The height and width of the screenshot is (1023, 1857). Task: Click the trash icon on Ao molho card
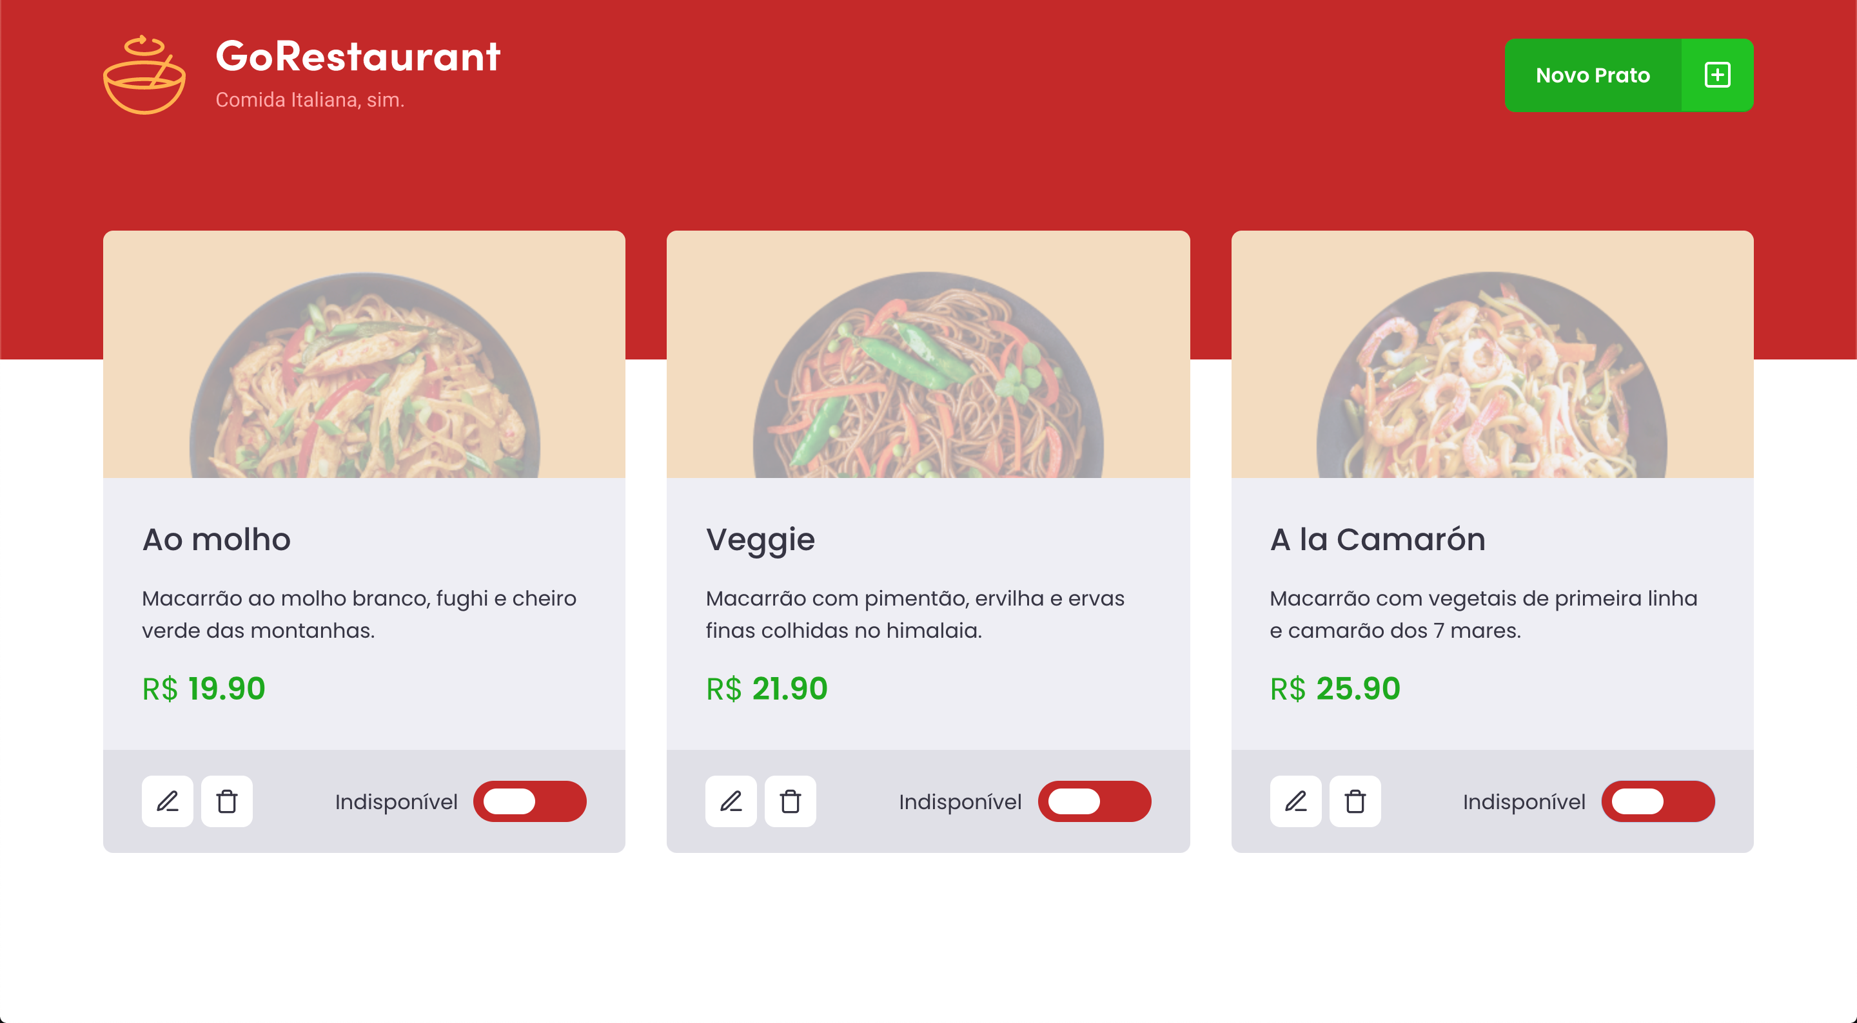(x=227, y=801)
